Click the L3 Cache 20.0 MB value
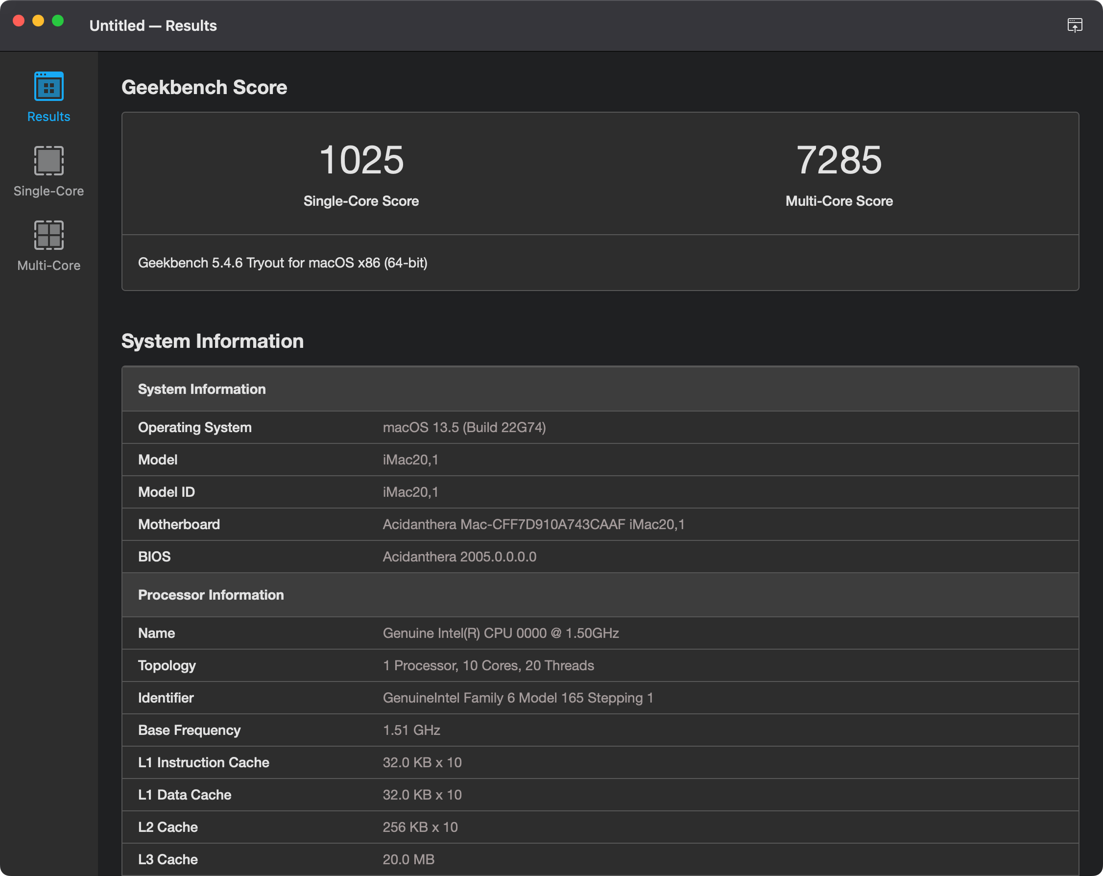1103x876 pixels. 408,859
